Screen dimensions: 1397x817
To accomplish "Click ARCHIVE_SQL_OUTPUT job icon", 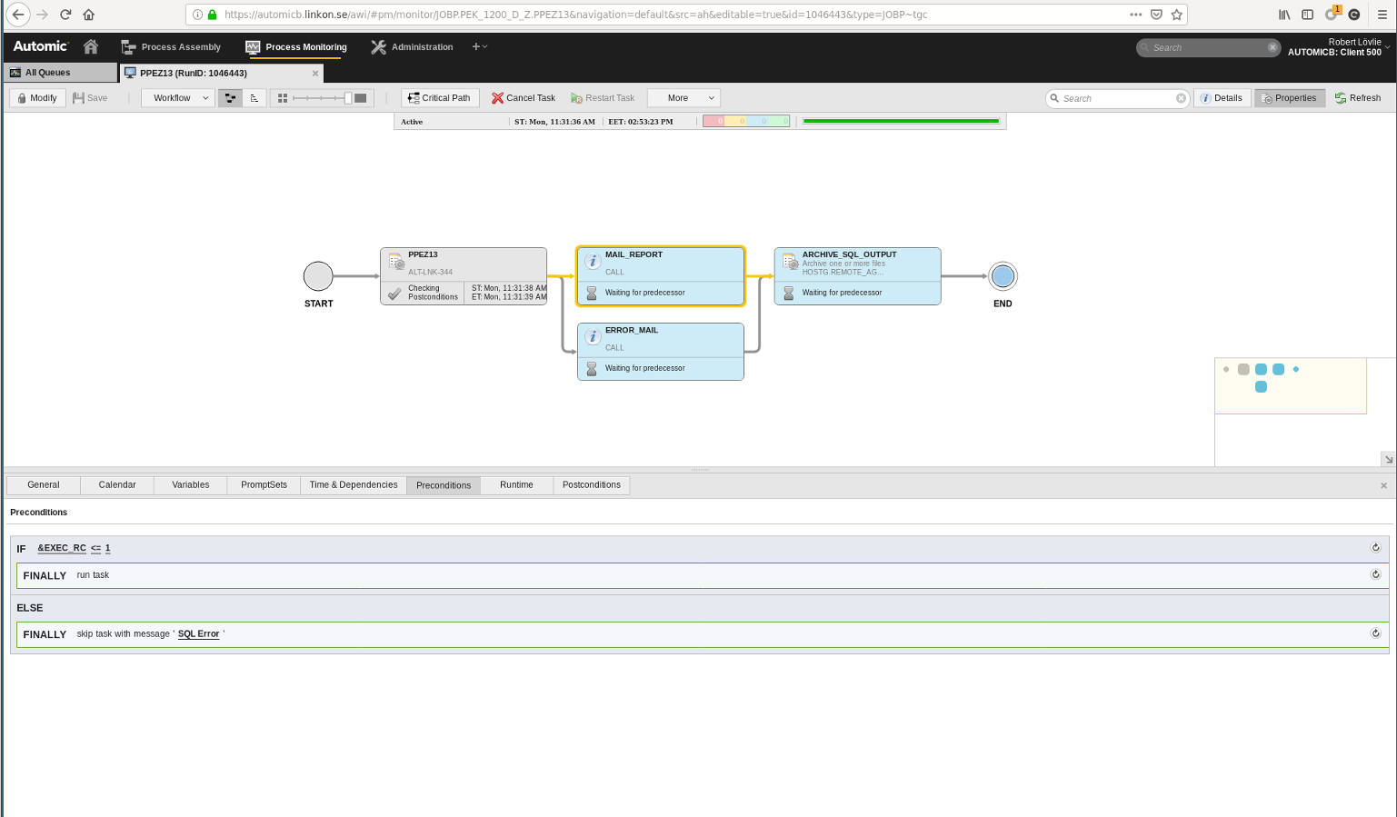I will pyautogui.click(x=791, y=263).
